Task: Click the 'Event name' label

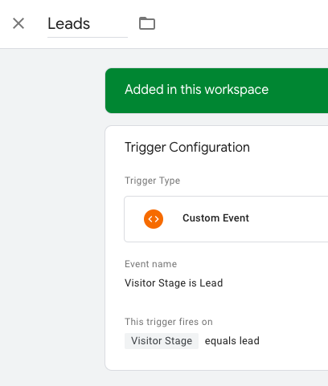Action: (x=150, y=264)
